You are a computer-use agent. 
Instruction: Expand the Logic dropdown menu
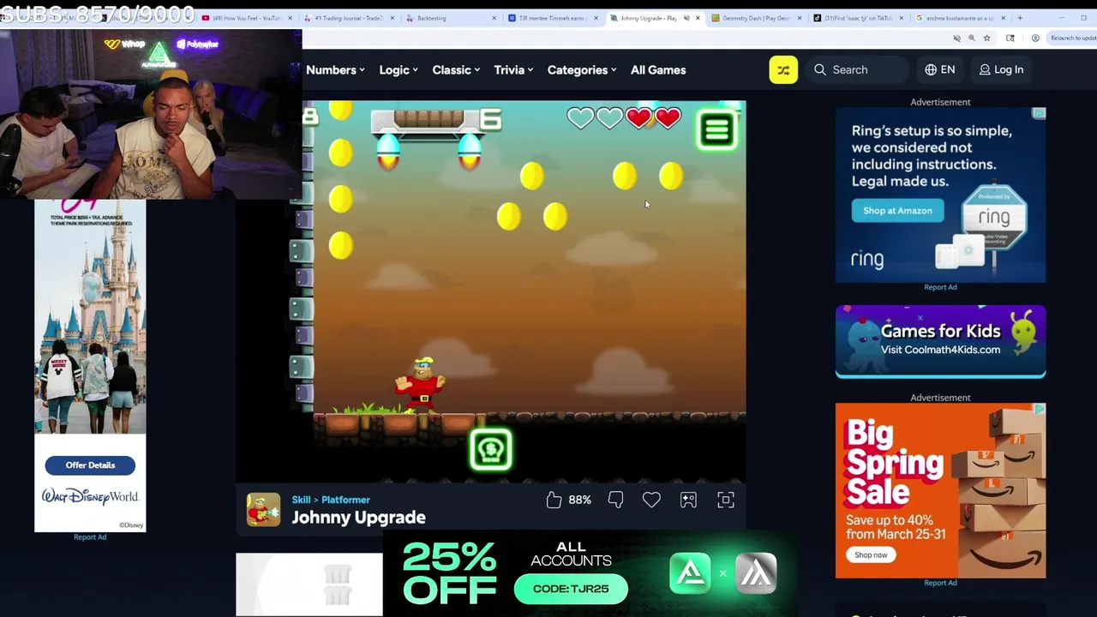[x=399, y=70]
